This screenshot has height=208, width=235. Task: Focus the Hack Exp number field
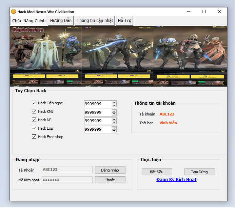pos(98,130)
